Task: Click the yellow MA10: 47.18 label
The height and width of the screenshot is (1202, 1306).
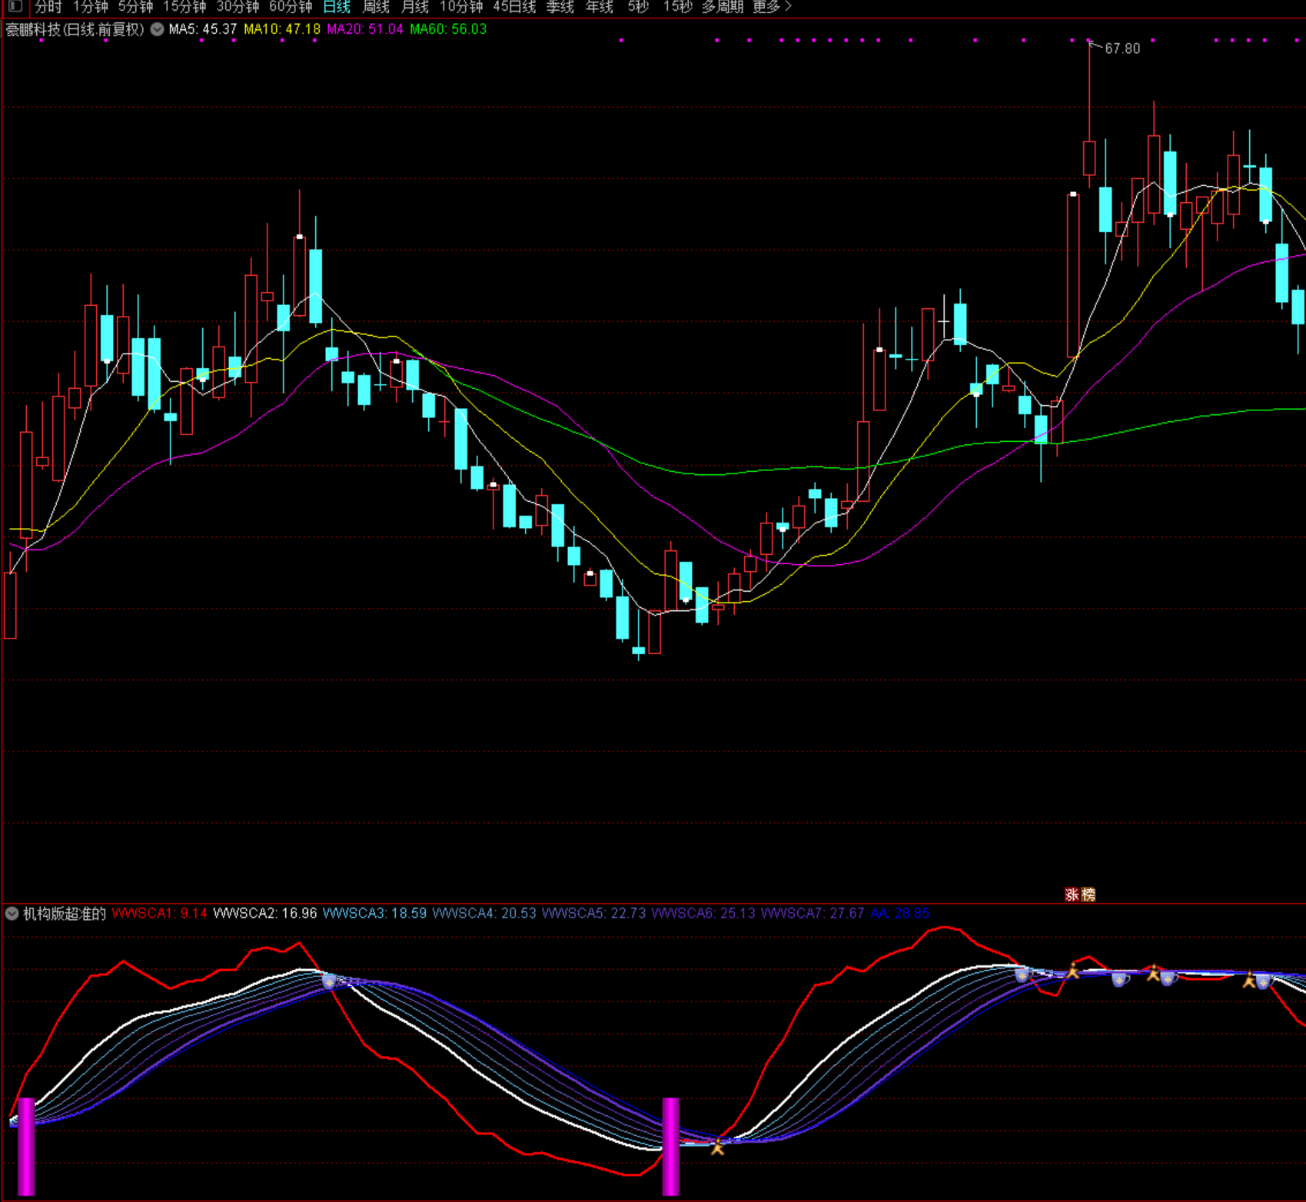Action: coord(282,29)
